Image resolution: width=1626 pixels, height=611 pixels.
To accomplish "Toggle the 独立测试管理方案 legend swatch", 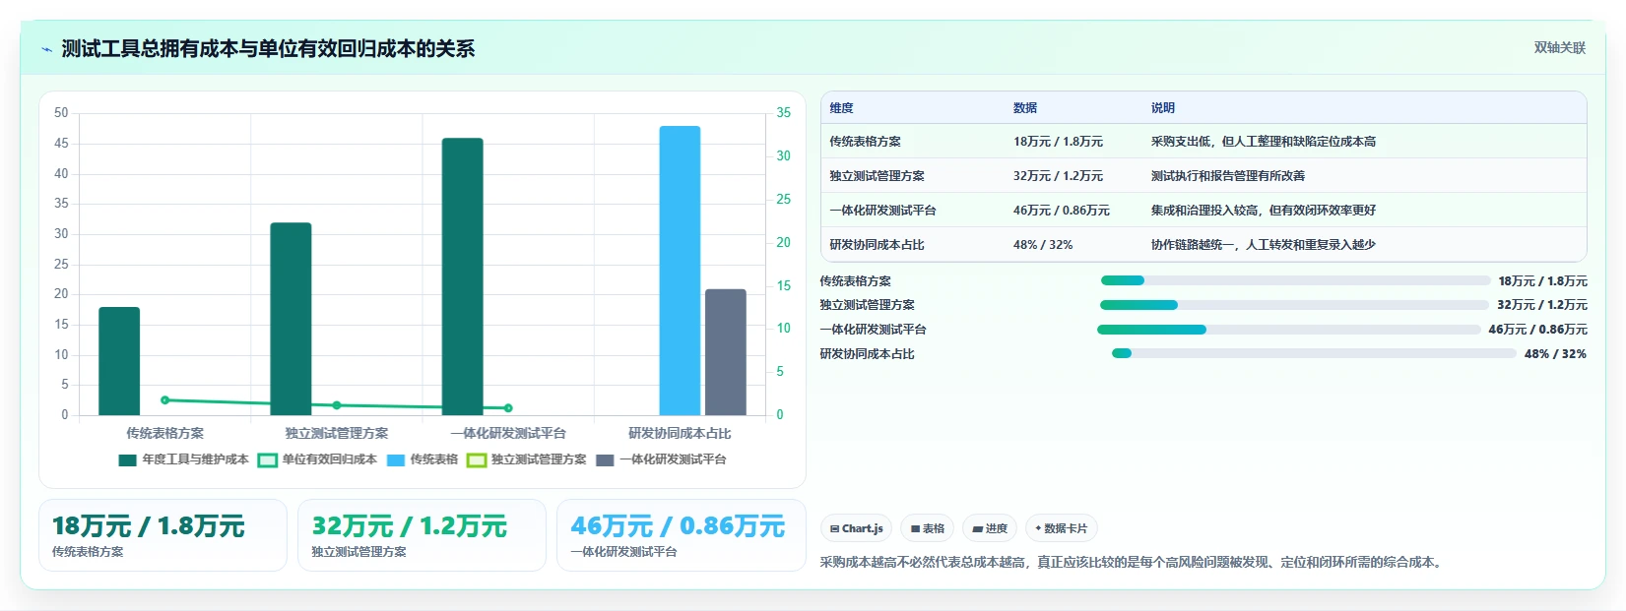I will point(477,459).
